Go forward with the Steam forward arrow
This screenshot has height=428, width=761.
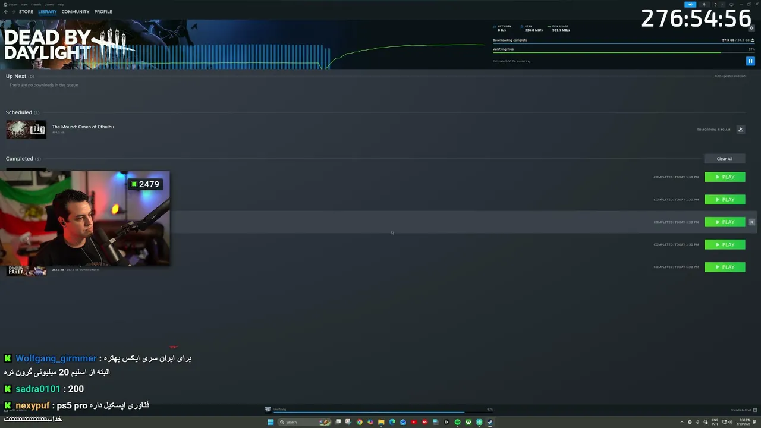click(13, 12)
